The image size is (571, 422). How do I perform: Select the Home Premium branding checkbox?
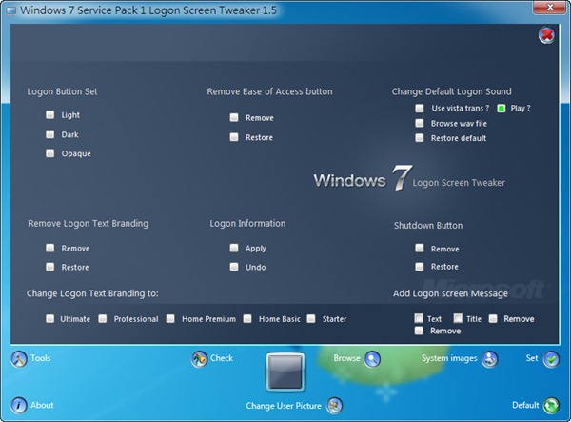click(x=171, y=319)
